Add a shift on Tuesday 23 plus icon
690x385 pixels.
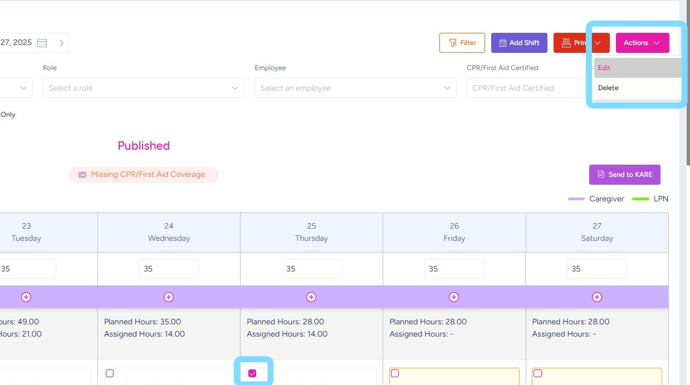(x=26, y=297)
